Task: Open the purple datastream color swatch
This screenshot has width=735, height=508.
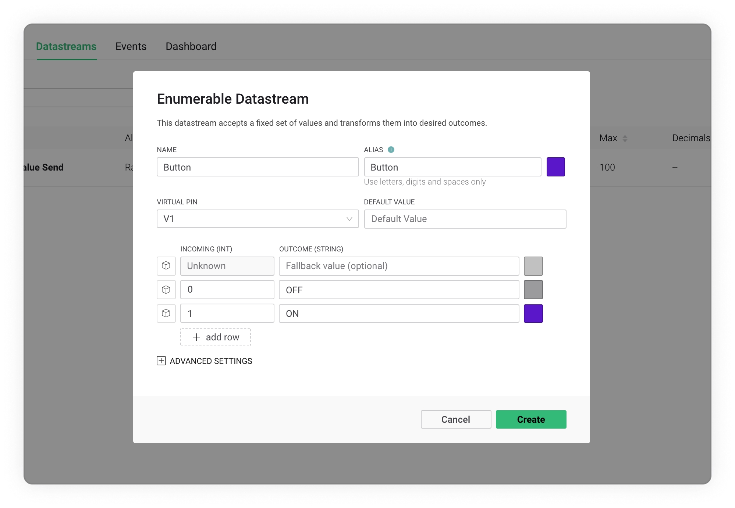Action: 555,167
